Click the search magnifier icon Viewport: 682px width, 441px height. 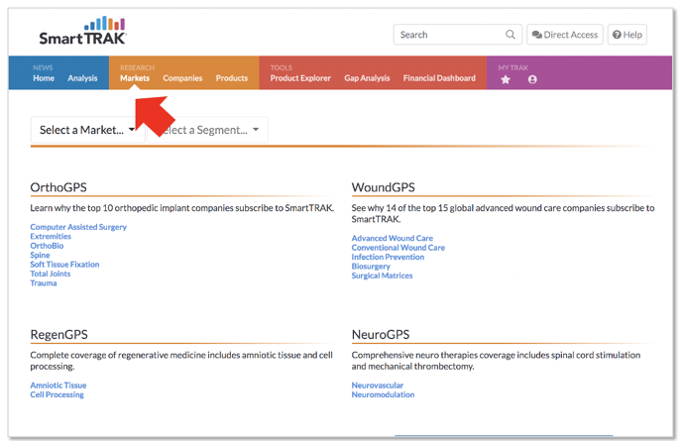[x=511, y=35]
